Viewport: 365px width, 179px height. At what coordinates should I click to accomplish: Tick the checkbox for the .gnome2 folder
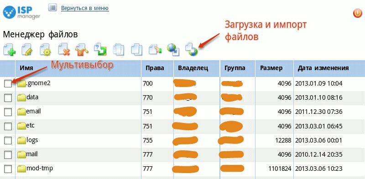click(8, 83)
